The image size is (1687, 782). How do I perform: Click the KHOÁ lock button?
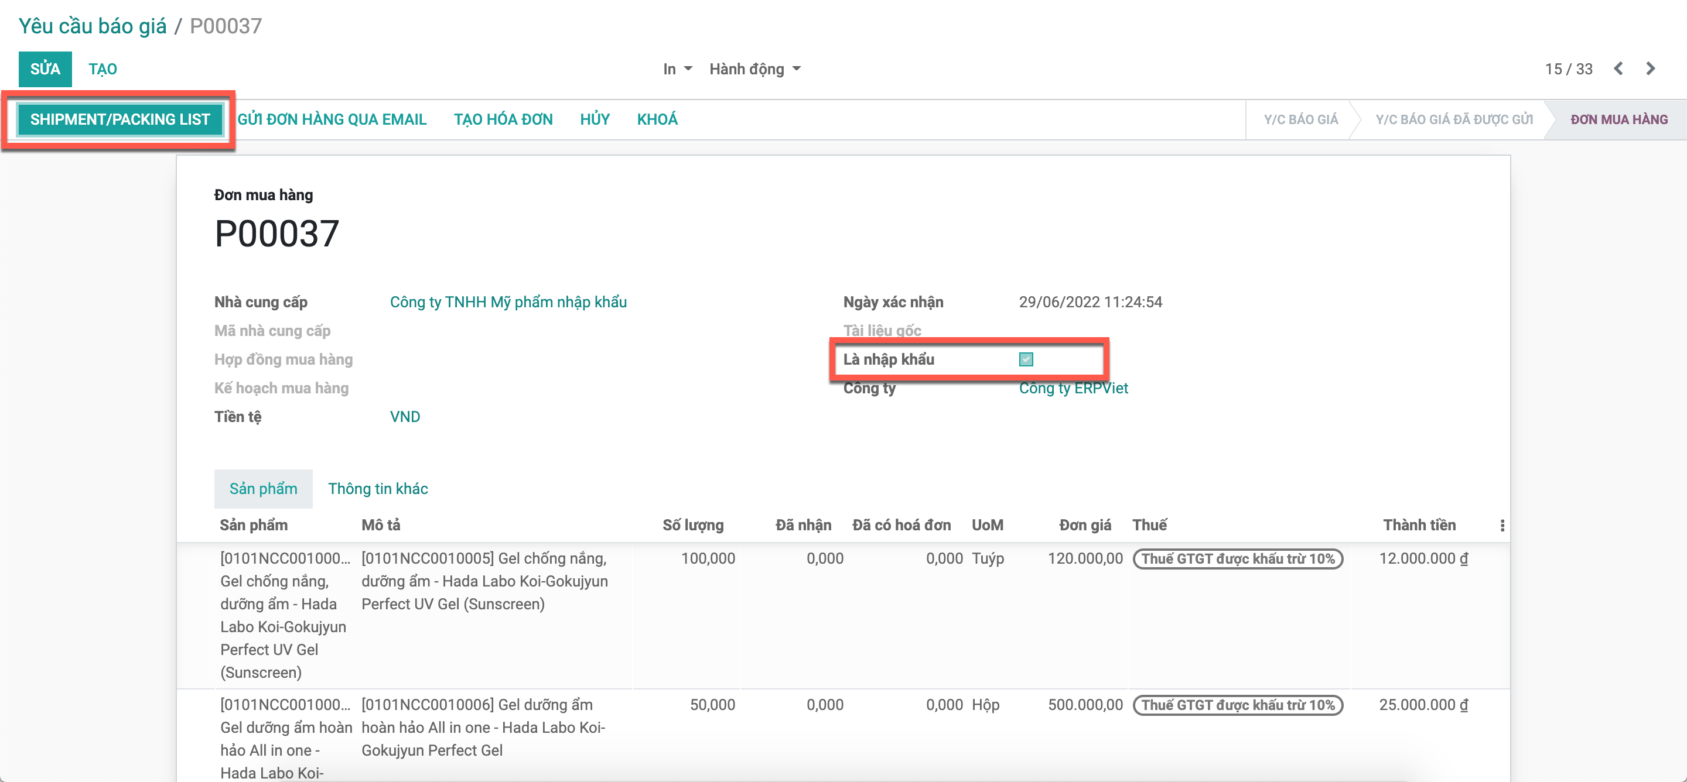(x=657, y=120)
